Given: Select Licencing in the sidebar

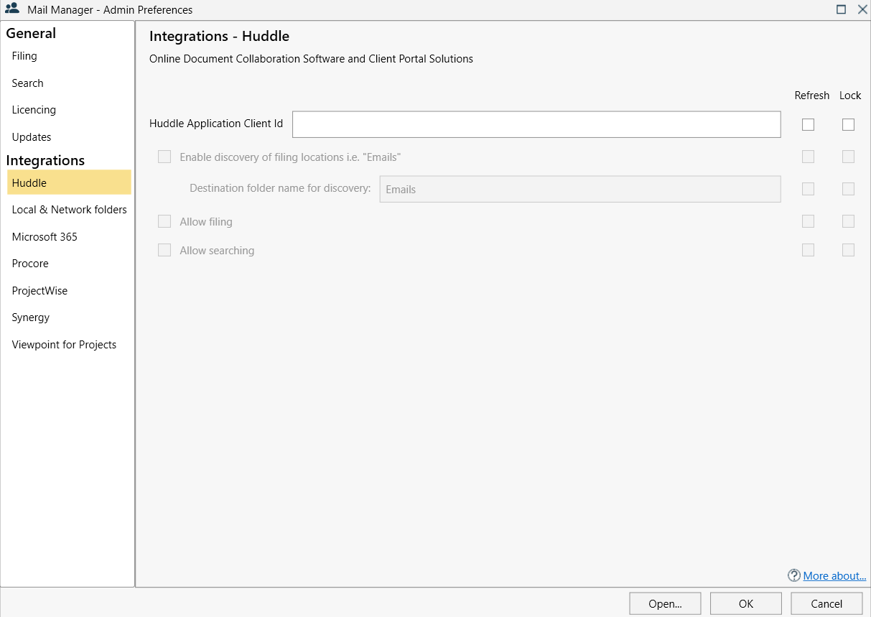Looking at the screenshot, I should (x=34, y=110).
